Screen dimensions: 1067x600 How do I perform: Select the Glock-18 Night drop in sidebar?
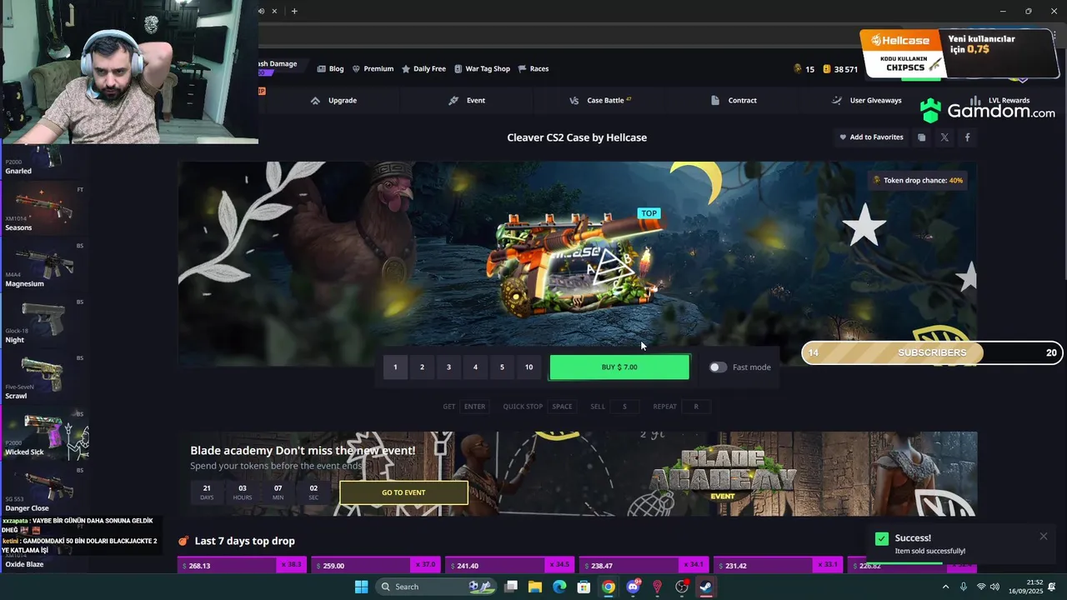(44, 322)
